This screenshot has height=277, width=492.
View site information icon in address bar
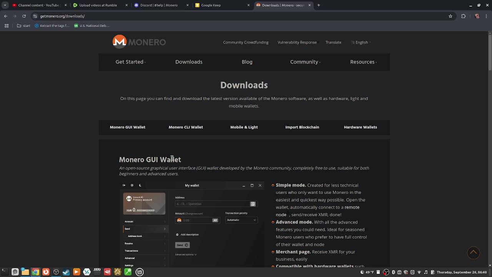[x=35, y=16]
